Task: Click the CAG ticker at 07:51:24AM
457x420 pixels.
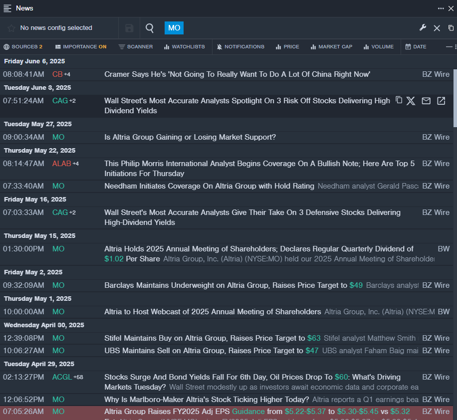Action: click(60, 101)
